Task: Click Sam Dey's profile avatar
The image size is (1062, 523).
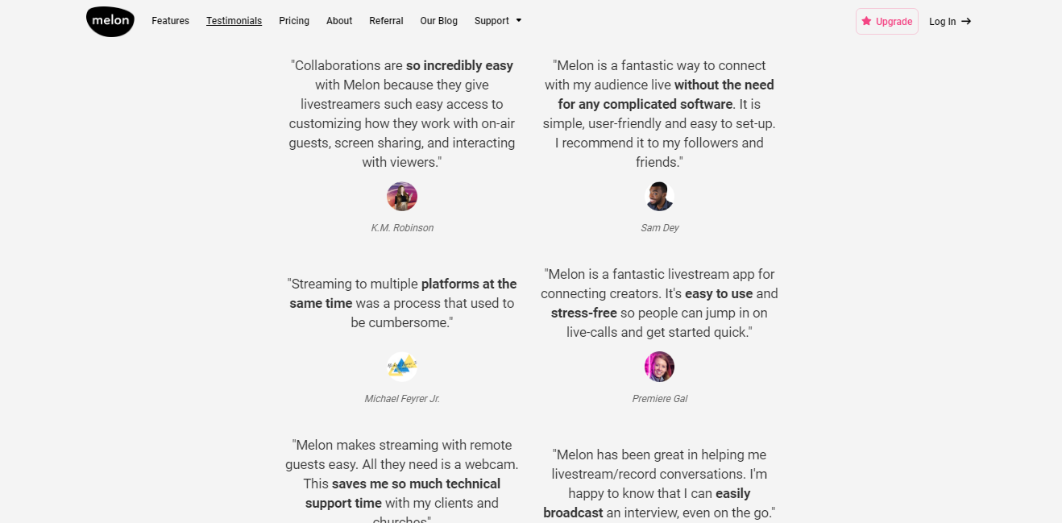Action: [x=659, y=197]
